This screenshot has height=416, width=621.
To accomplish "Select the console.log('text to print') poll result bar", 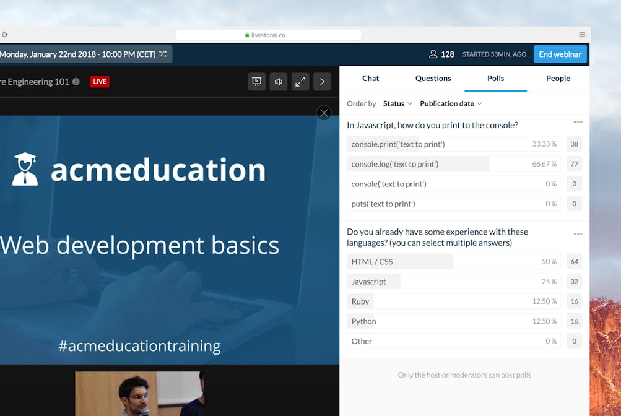I will click(x=454, y=164).
